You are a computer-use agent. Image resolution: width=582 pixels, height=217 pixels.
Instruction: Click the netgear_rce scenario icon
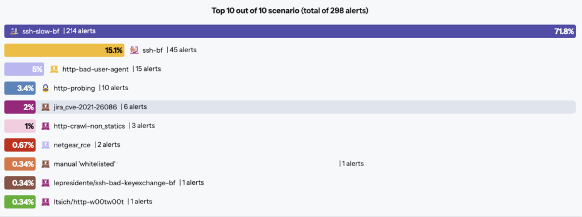45,145
